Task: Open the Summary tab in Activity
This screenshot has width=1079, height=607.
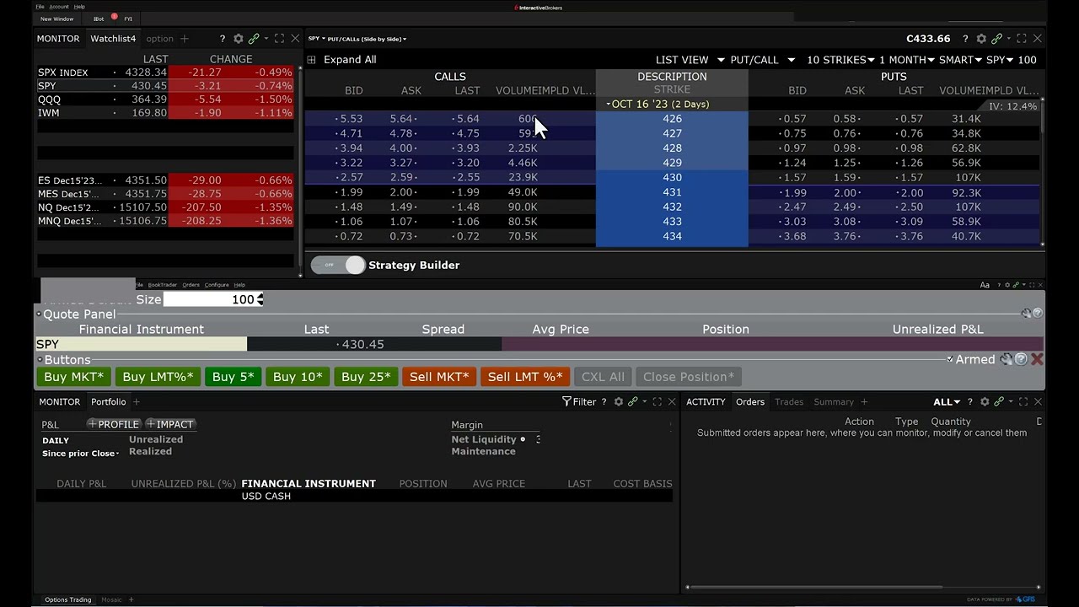Action: click(x=834, y=402)
